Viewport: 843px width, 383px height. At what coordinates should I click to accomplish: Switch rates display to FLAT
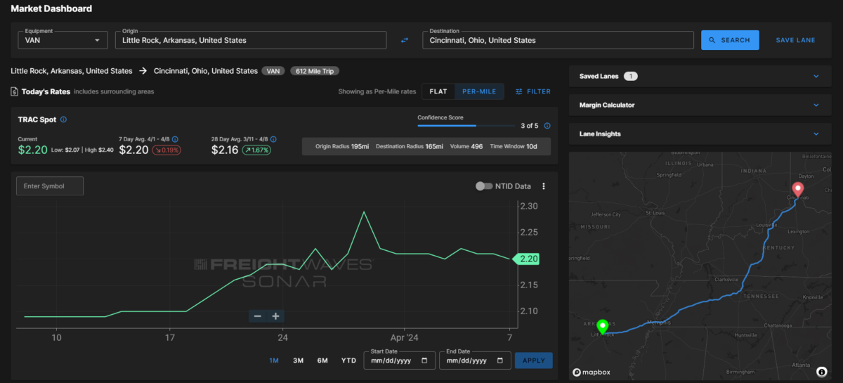(x=438, y=91)
